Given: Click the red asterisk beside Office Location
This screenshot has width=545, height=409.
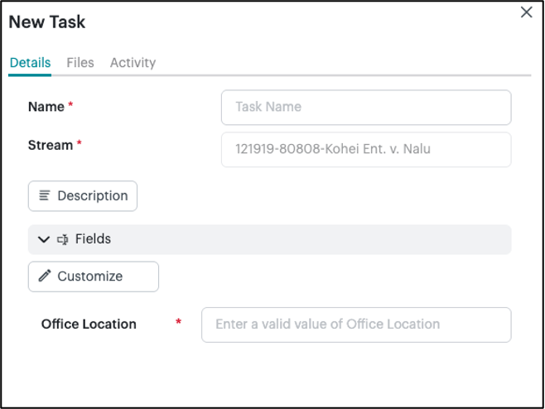Looking at the screenshot, I should (x=178, y=323).
